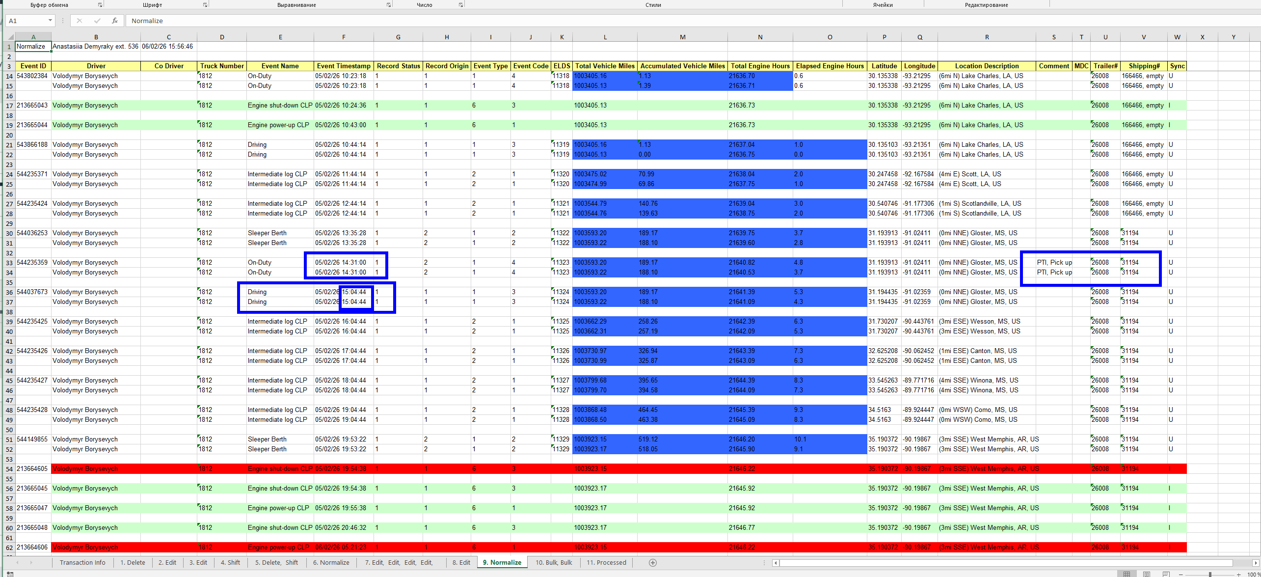Click the zoom slider handle
Screen dimensions: 1261x577
coord(1210,574)
